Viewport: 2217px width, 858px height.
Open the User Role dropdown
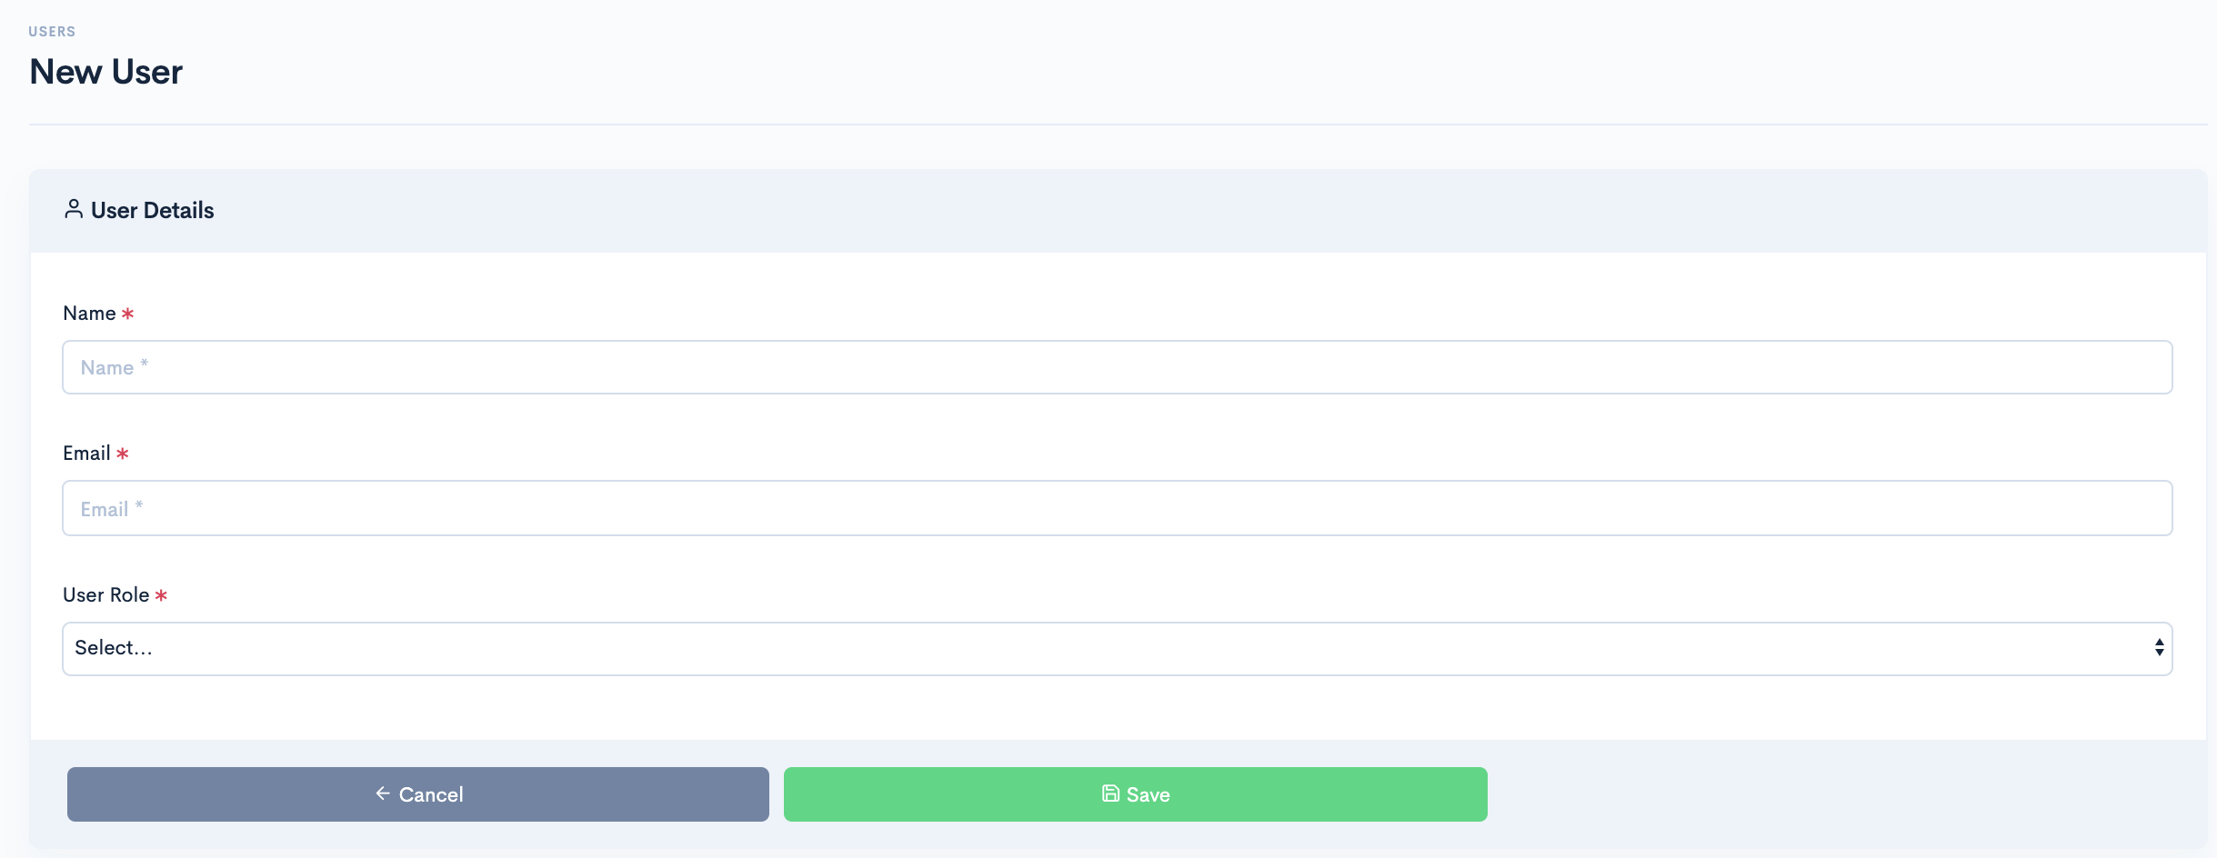click(1118, 649)
